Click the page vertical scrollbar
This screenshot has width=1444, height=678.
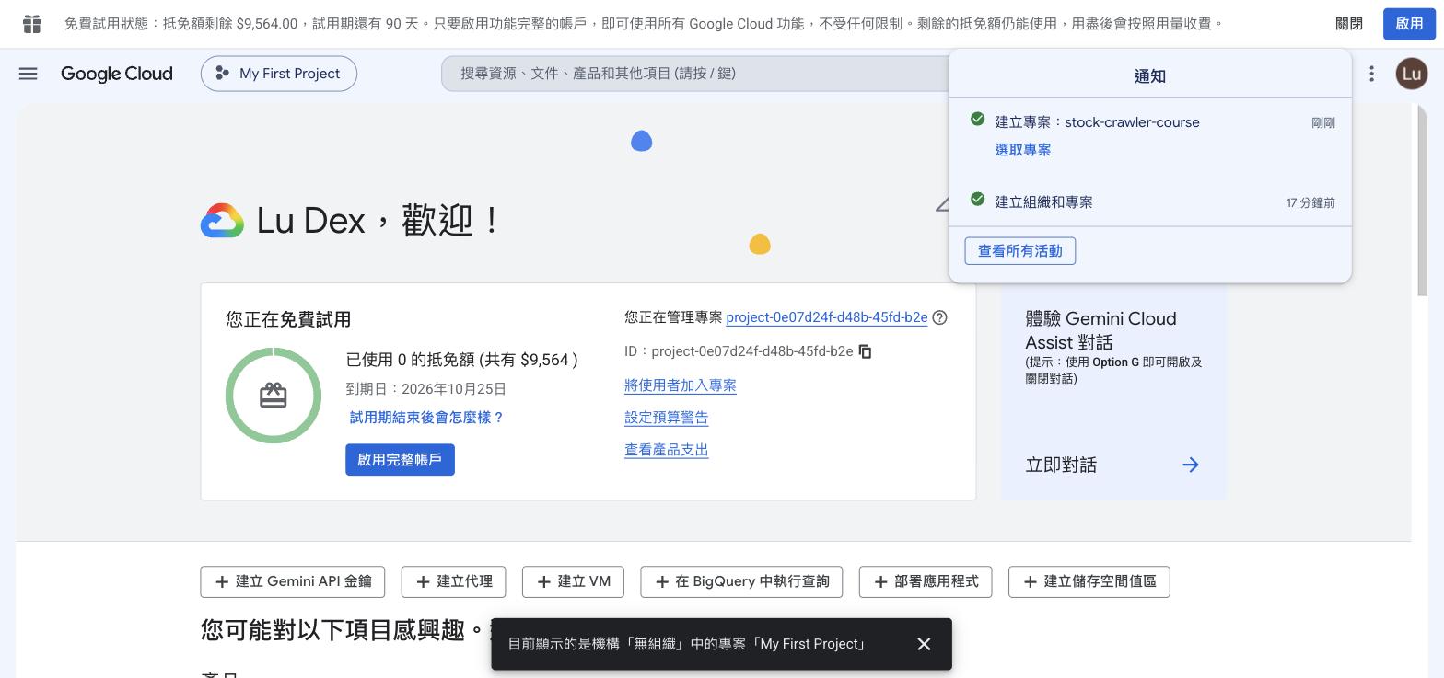(1422, 201)
